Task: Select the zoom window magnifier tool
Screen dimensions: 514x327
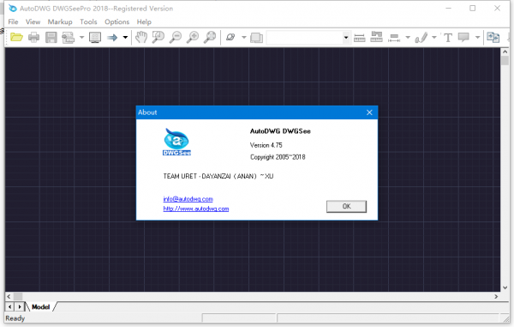Action: click(x=158, y=37)
